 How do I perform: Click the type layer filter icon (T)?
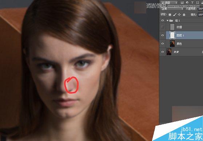coord(192,3)
